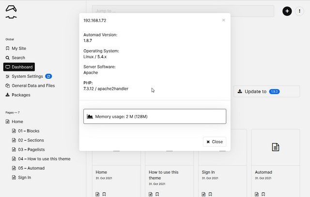
Task: Select Sign In page in tree
Action: point(21,178)
